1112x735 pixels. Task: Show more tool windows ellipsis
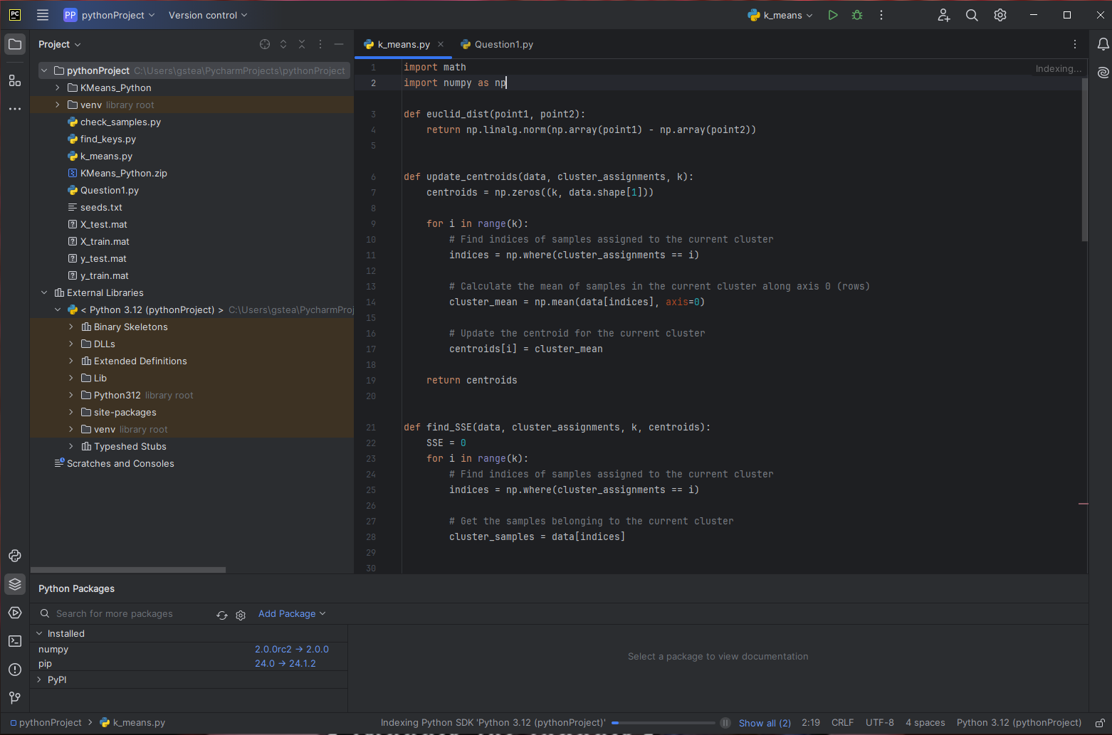coord(15,109)
